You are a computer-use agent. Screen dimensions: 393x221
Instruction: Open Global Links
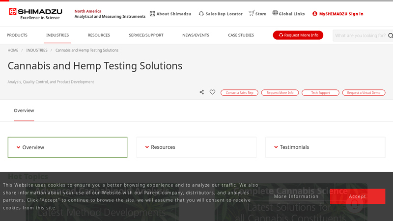tap(292, 14)
